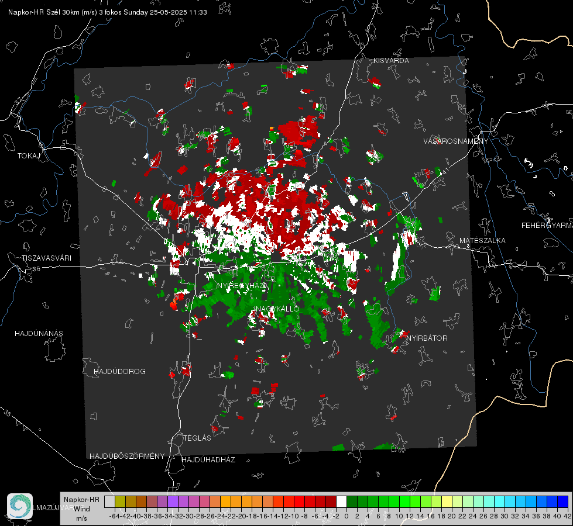Click the KISVÁRDA city label
The width and height of the screenshot is (573, 526).
(391, 61)
